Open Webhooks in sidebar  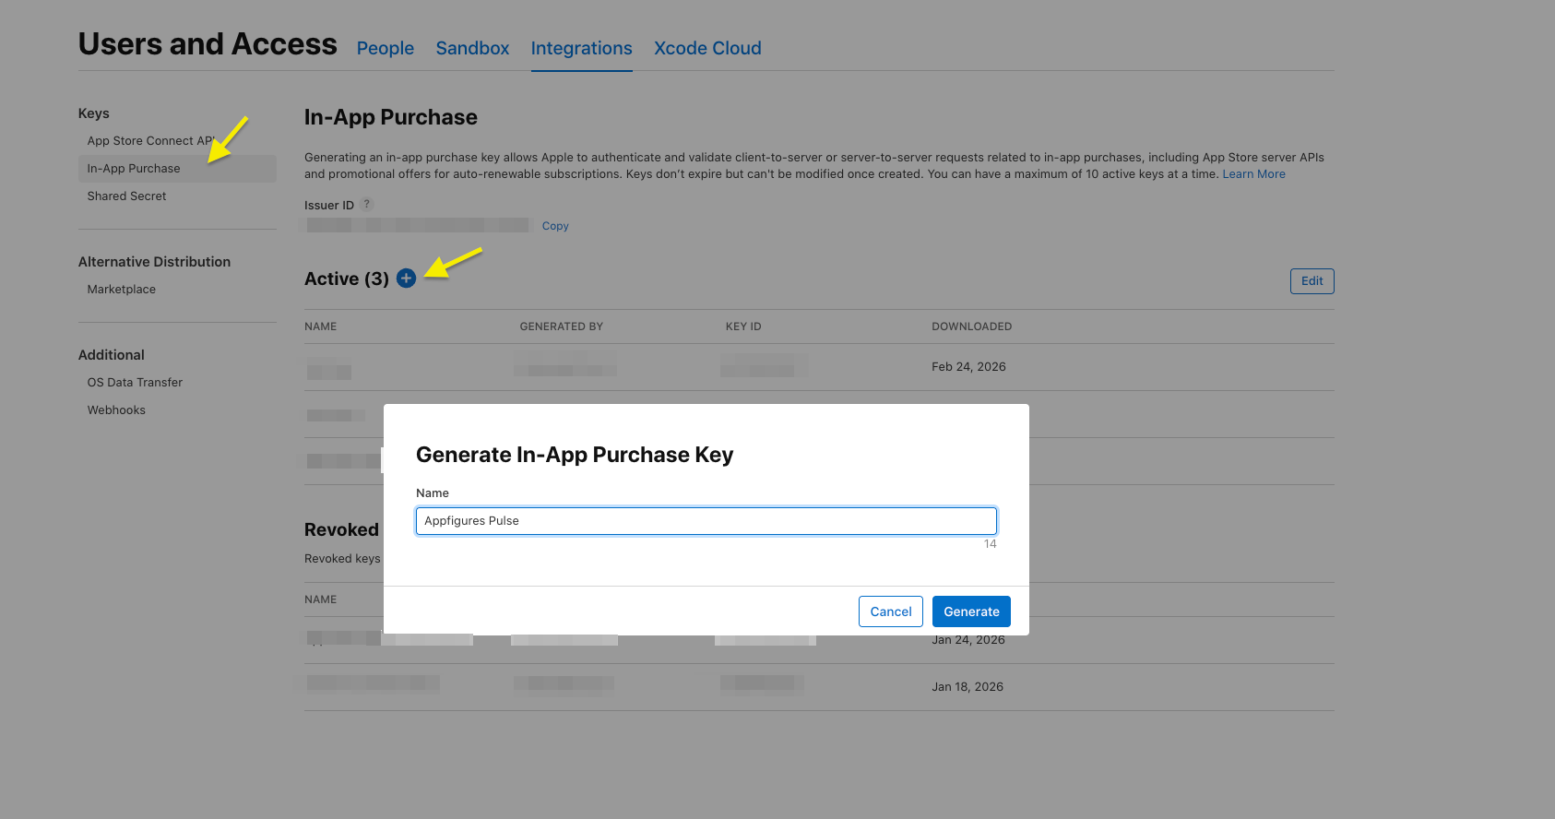116,410
